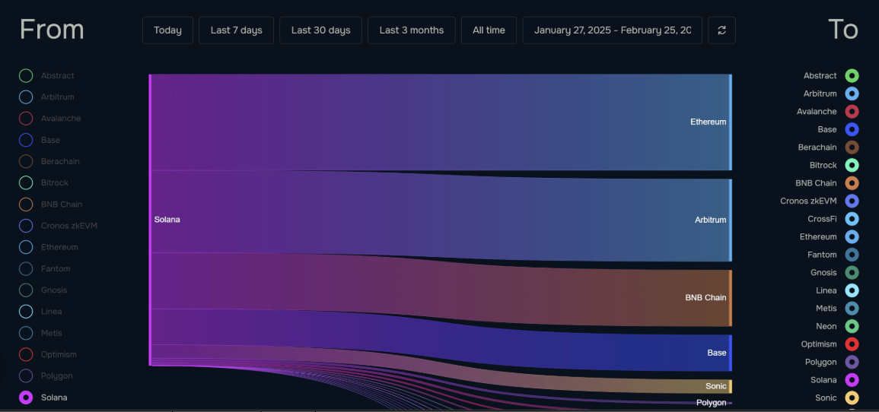Open the date range picker field

tap(612, 30)
